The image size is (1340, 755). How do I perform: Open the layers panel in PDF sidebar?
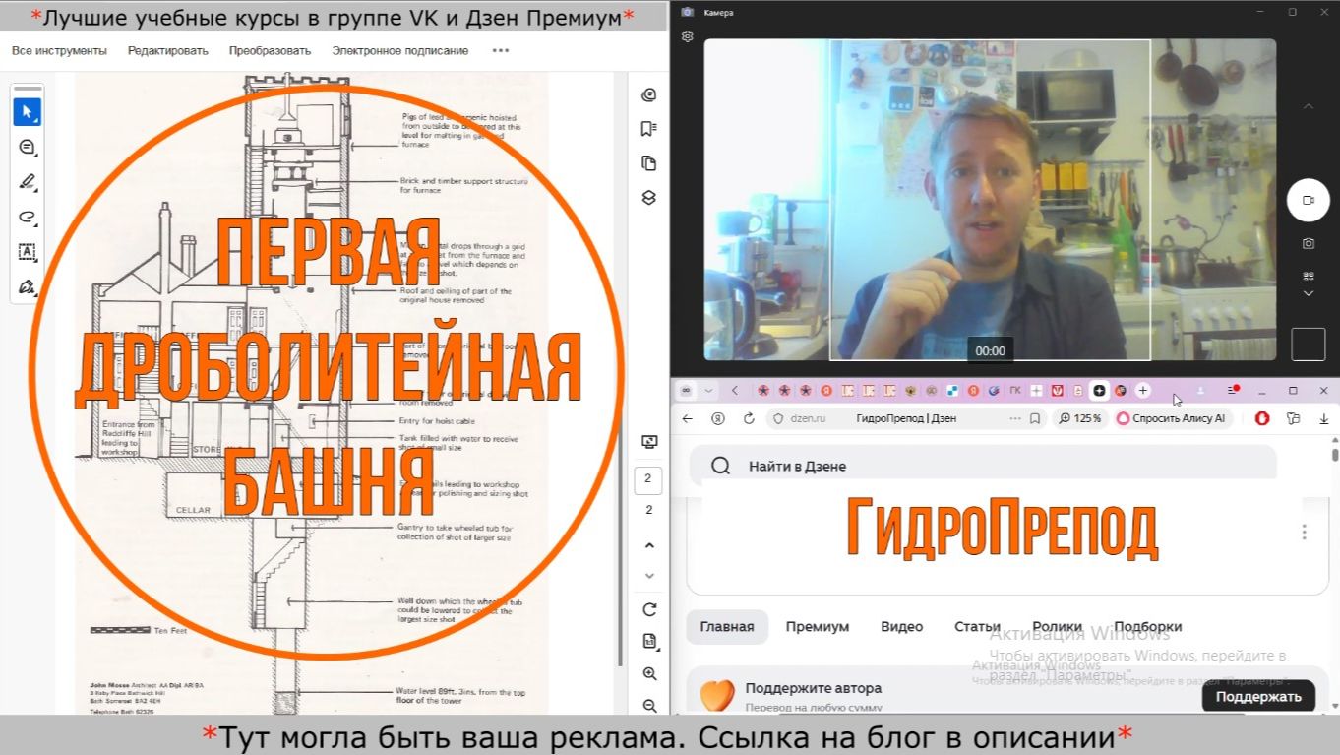click(648, 197)
